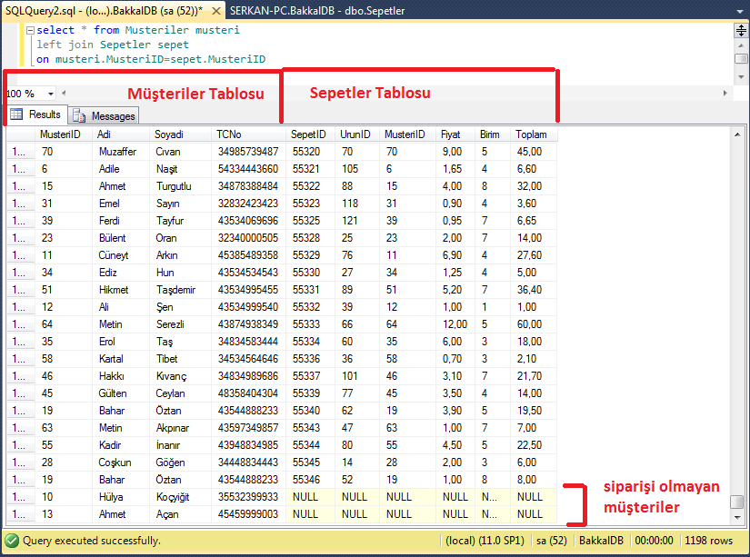Select the cell 'Taşdemir'

pyautogui.click(x=180, y=290)
